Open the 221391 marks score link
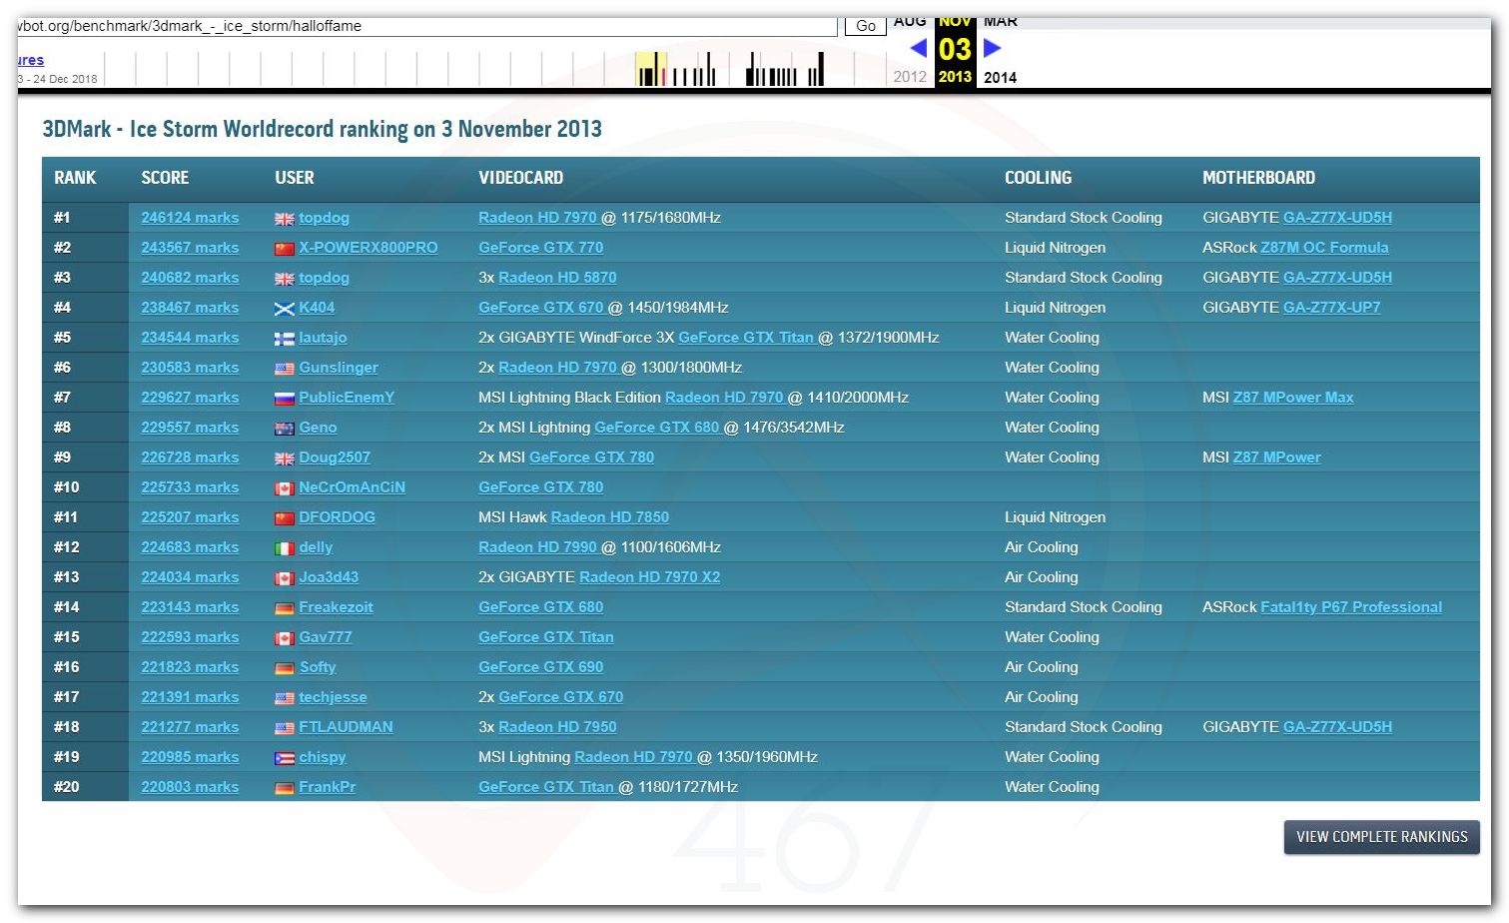Screen dimensions: 1509x923 click(190, 697)
